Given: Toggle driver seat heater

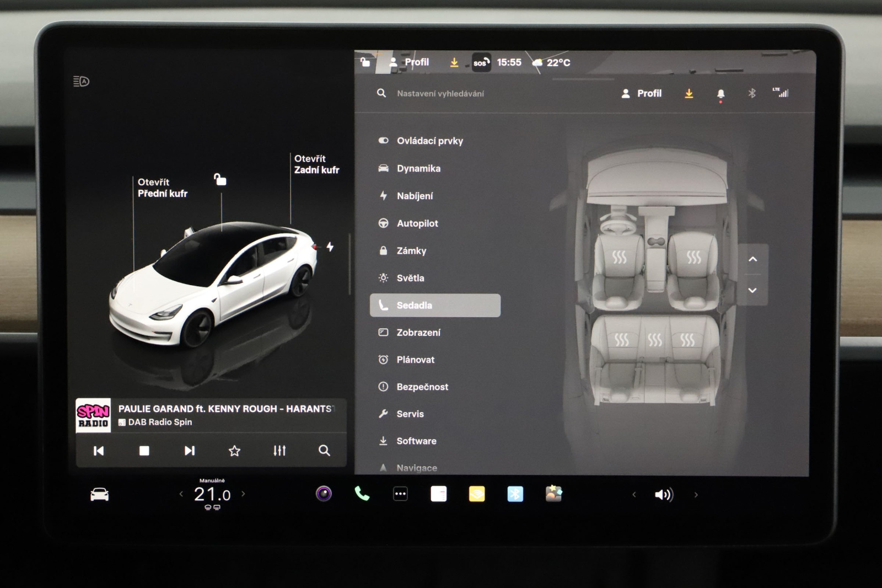Looking at the screenshot, I should [x=620, y=258].
